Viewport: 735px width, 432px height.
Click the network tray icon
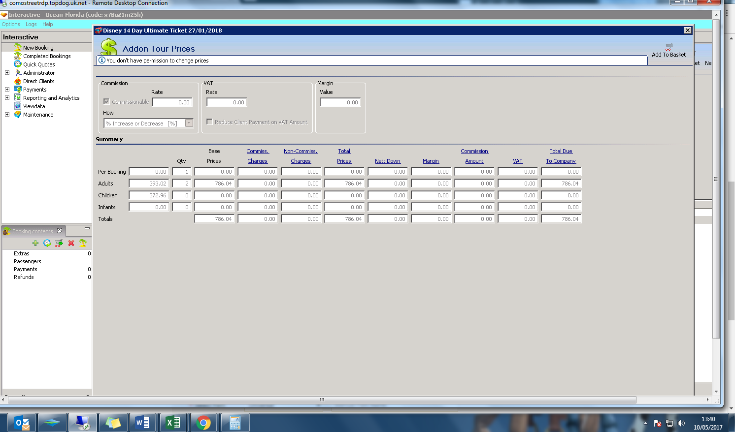tap(669, 423)
